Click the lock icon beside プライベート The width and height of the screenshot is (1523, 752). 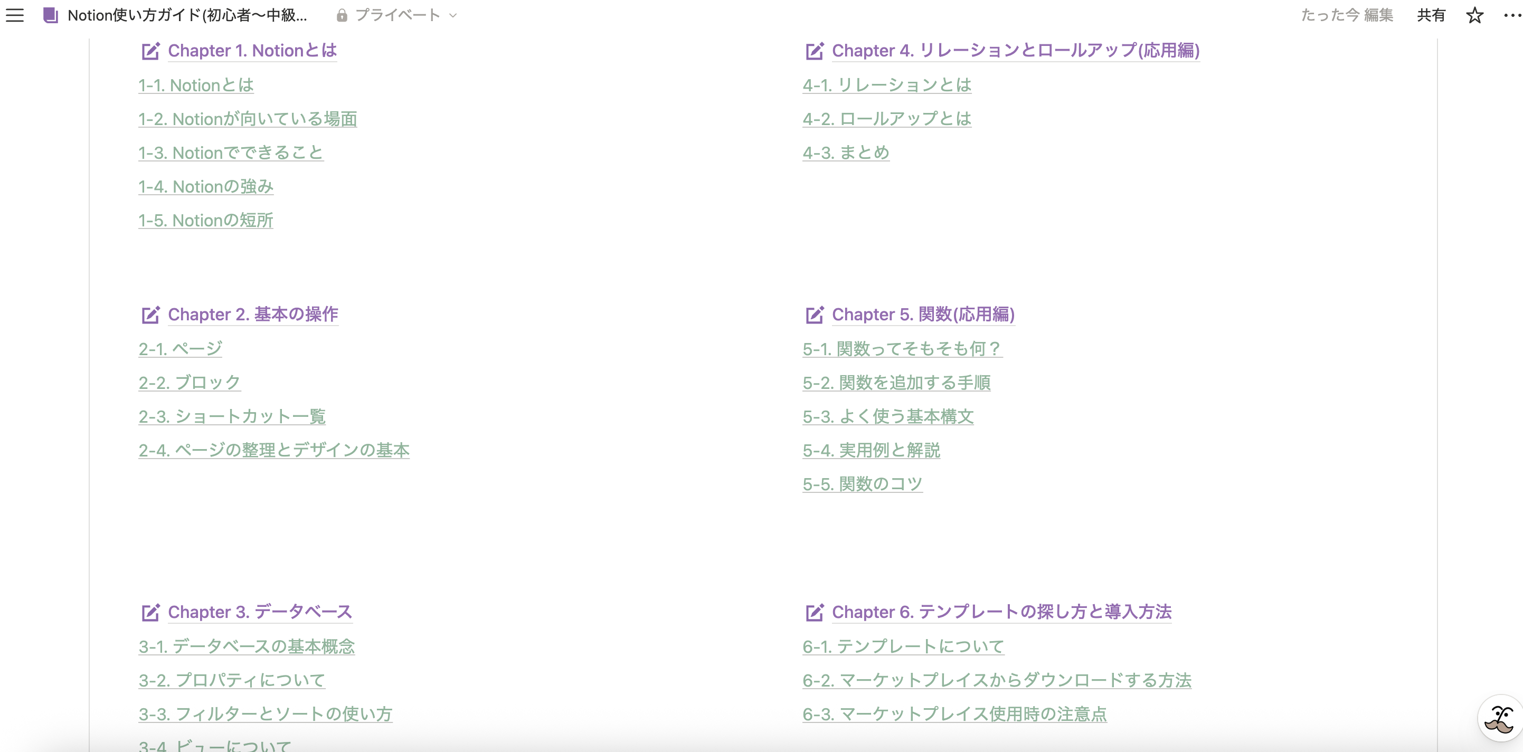coord(342,15)
